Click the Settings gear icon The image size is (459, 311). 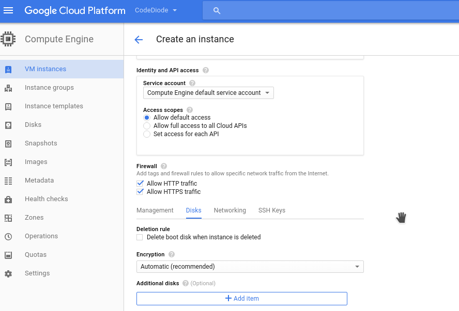tap(8, 274)
